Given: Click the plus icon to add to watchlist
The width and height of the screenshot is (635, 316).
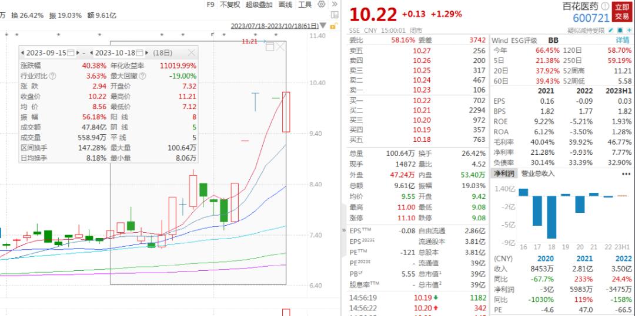Looking at the screenshot, I should coord(629,30).
